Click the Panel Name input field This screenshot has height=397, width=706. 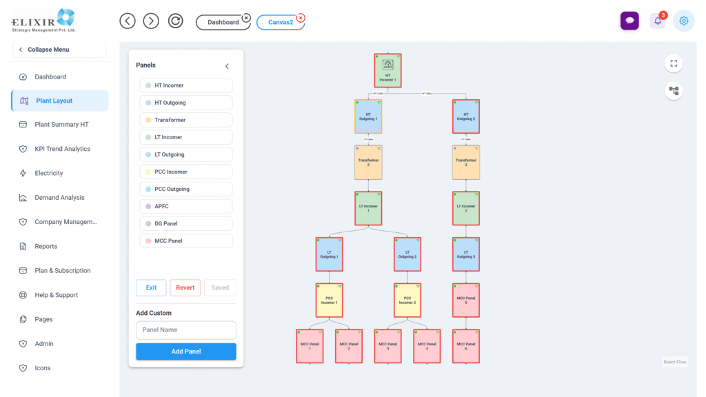click(185, 329)
